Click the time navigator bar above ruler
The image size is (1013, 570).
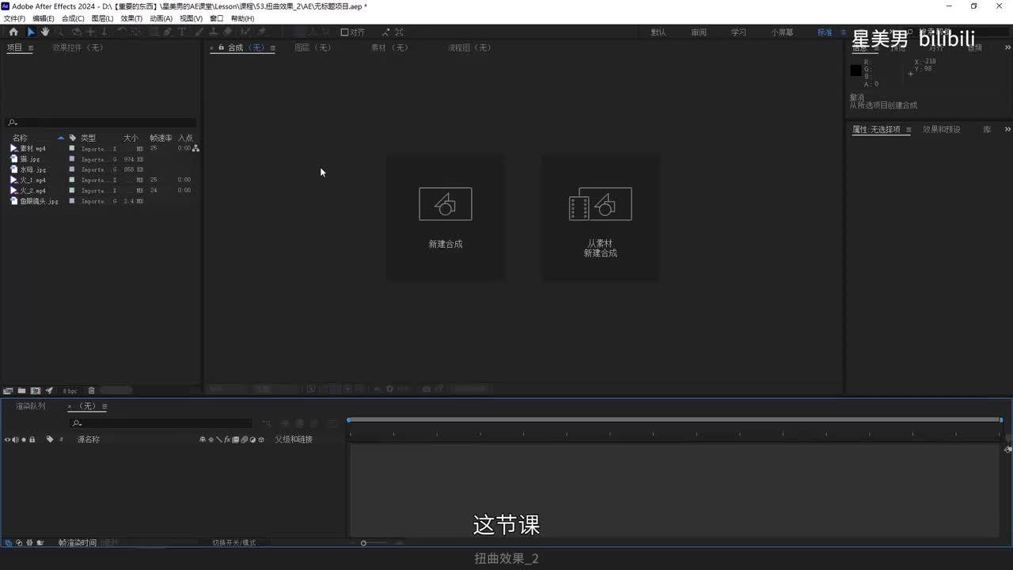(675, 420)
